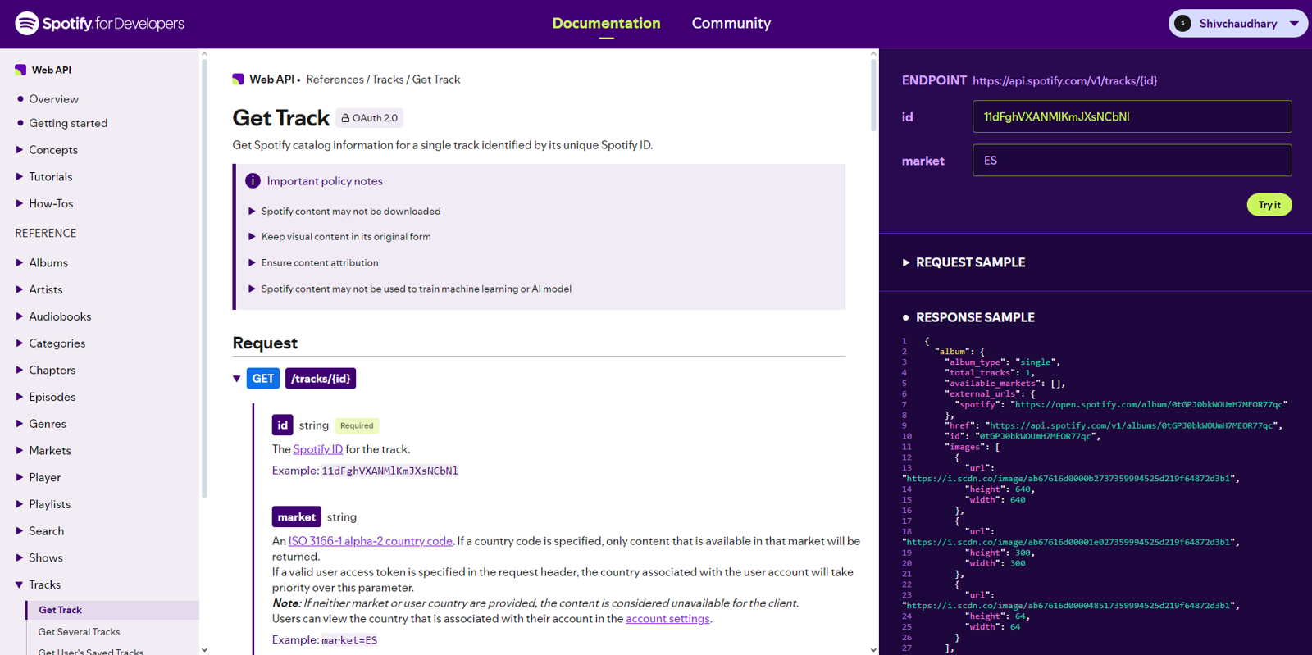Expand the Player reference section

tap(38, 477)
